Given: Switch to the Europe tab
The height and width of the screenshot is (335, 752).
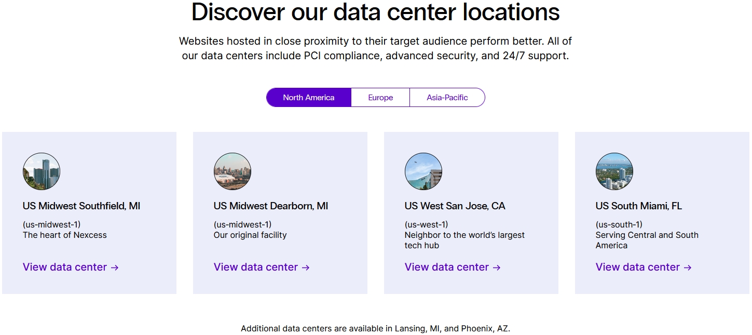Looking at the screenshot, I should 380,98.
